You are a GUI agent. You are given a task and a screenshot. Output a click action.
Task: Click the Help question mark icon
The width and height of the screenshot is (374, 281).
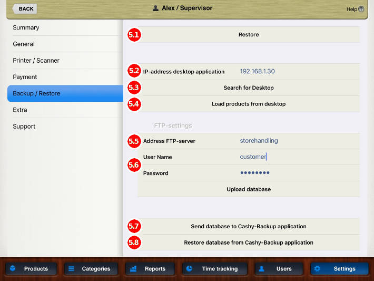361,9
